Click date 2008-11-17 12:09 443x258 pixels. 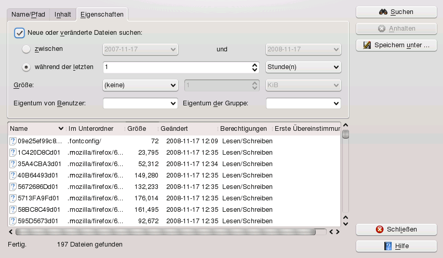pos(192,141)
